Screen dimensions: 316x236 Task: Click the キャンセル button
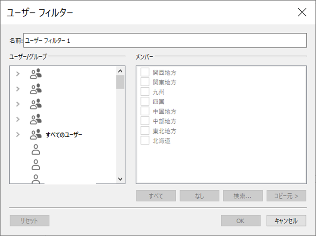tap(286, 221)
